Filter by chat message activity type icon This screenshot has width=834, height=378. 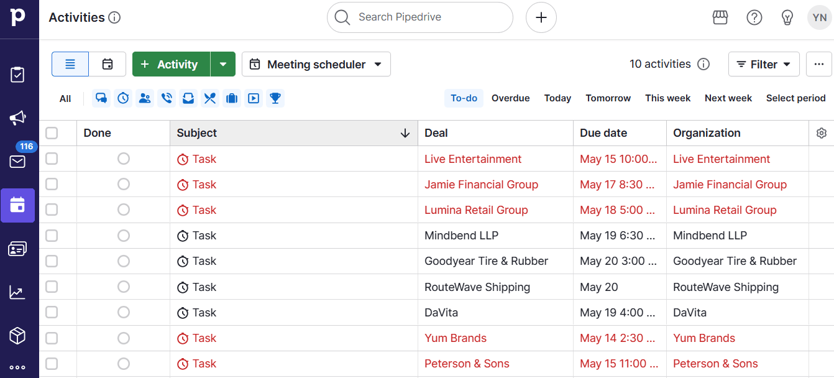click(101, 98)
